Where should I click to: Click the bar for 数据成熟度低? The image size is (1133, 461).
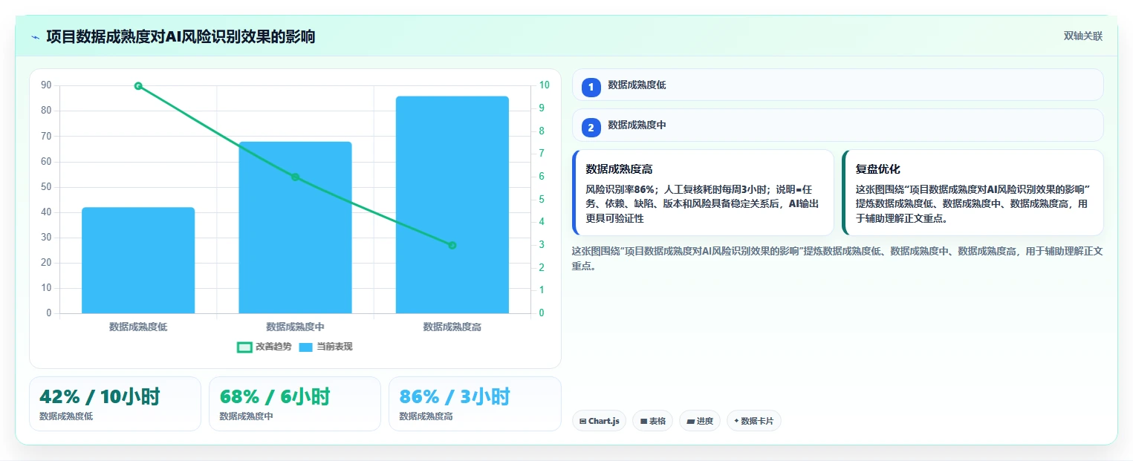[138, 260]
